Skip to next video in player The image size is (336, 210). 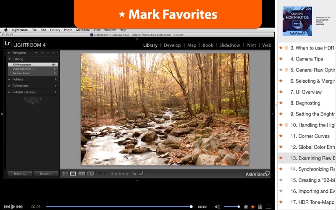point(19,207)
